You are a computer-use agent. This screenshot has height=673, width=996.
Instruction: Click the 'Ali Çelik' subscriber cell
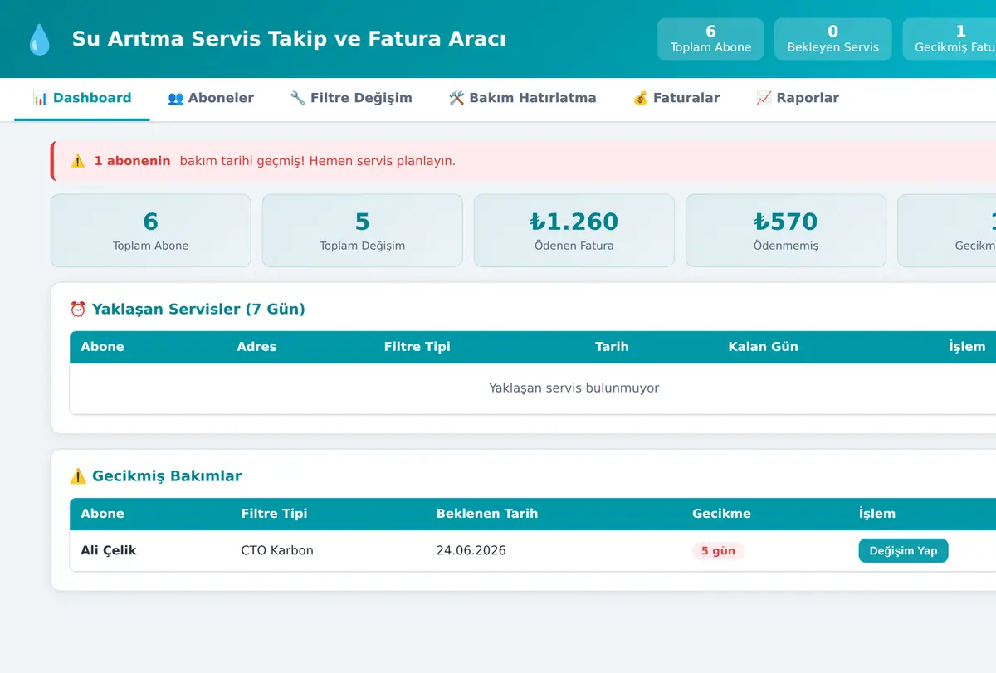click(x=109, y=551)
